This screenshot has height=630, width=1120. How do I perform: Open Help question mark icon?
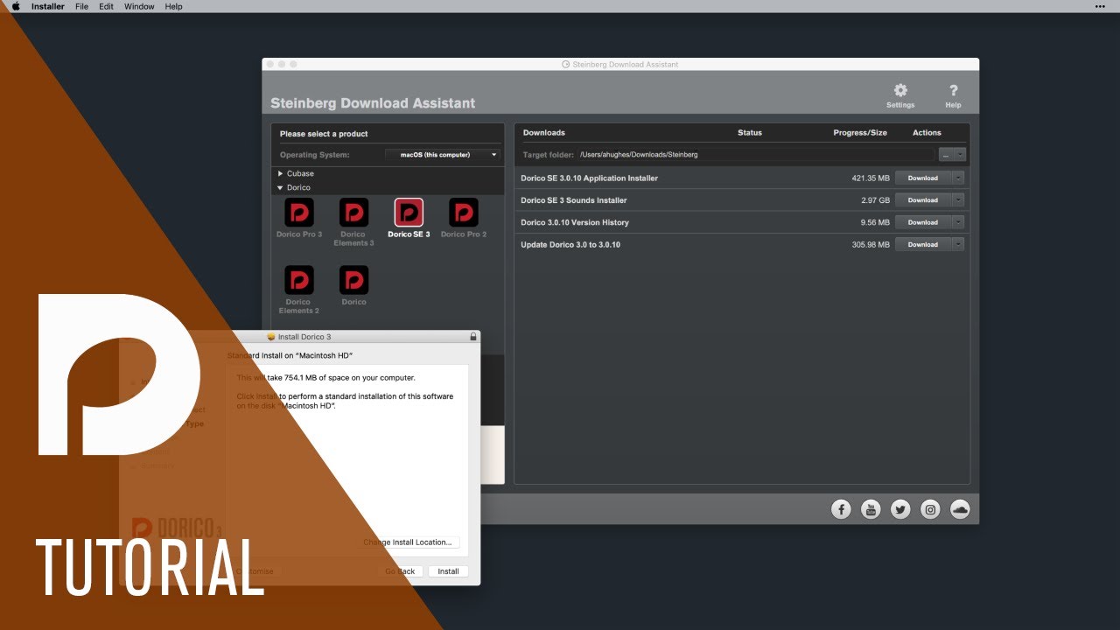click(953, 90)
